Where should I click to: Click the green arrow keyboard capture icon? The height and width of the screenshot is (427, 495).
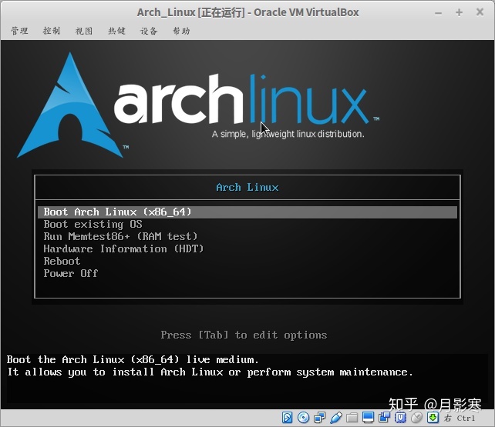pos(433,418)
